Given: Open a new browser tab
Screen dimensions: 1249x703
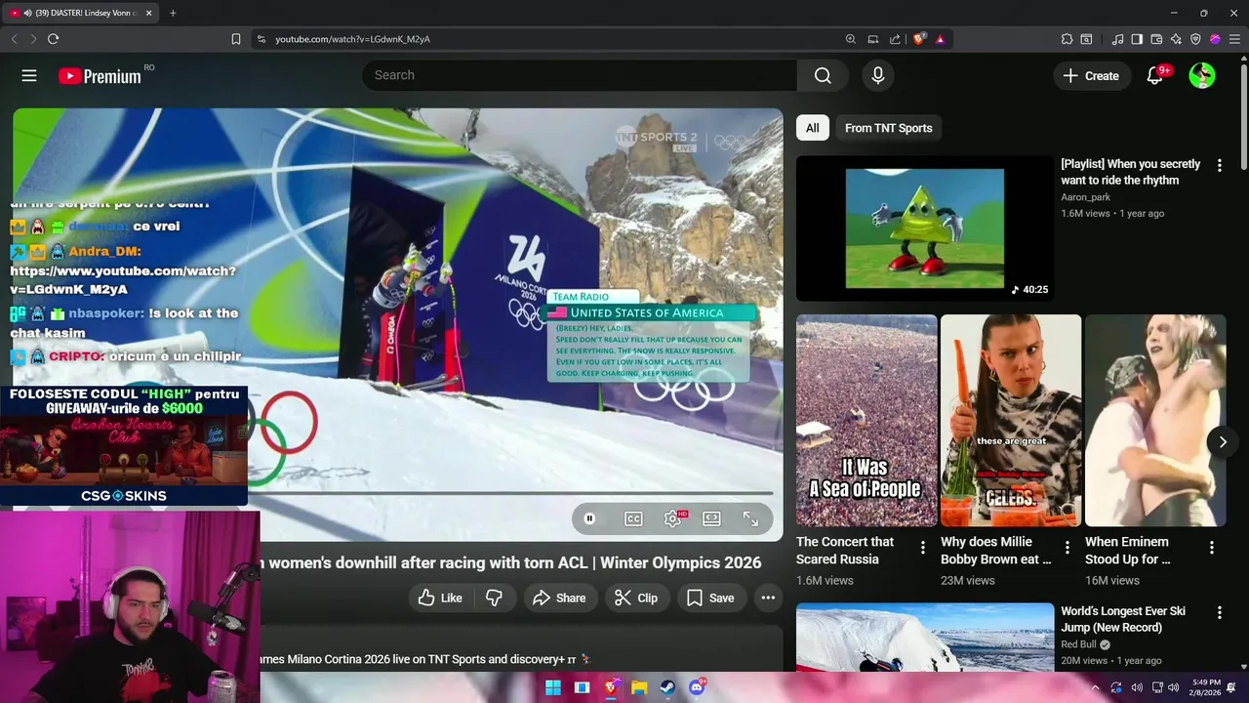Looking at the screenshot, I should click(173, 13).
